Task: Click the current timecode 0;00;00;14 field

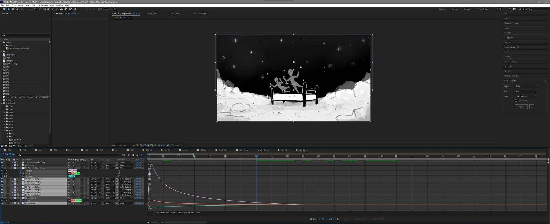Action: (x=8, y=154)
